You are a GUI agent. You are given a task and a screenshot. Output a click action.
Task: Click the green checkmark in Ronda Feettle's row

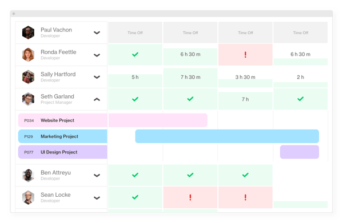coord(135,54)
